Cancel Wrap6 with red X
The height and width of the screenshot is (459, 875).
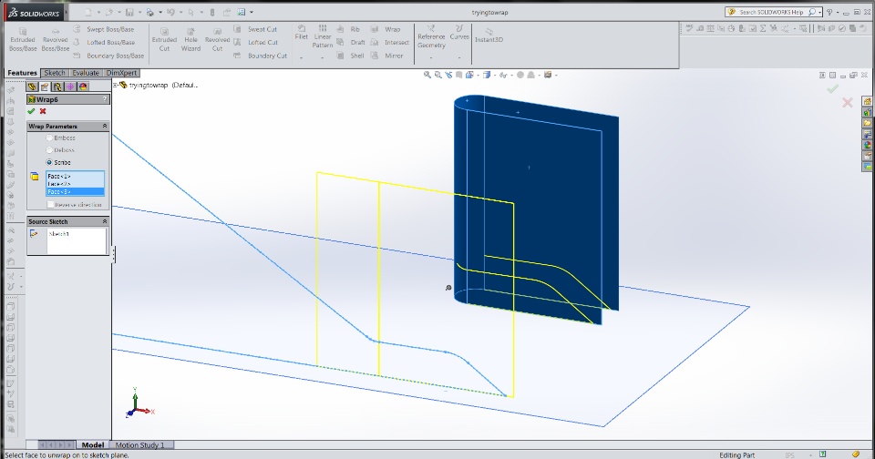[43, 111]
